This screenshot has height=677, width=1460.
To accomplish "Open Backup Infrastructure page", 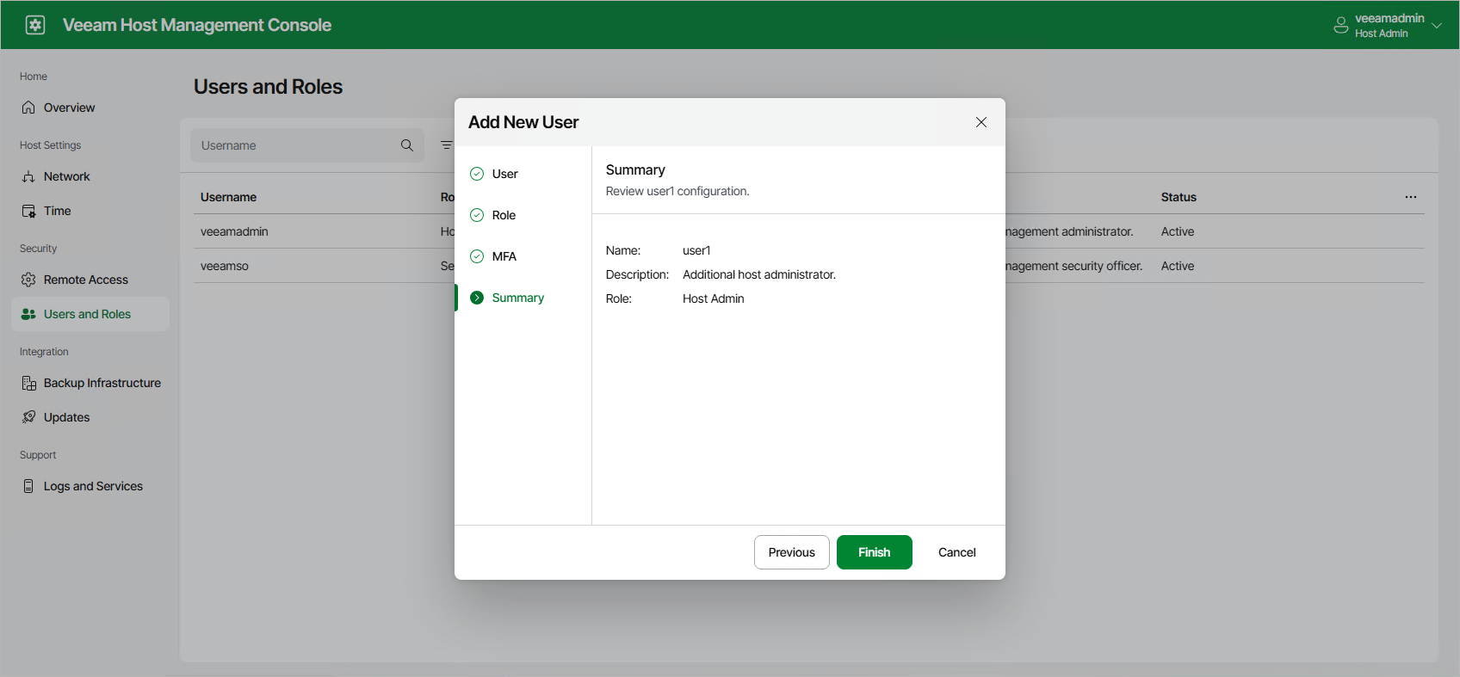I will [90, 383].
